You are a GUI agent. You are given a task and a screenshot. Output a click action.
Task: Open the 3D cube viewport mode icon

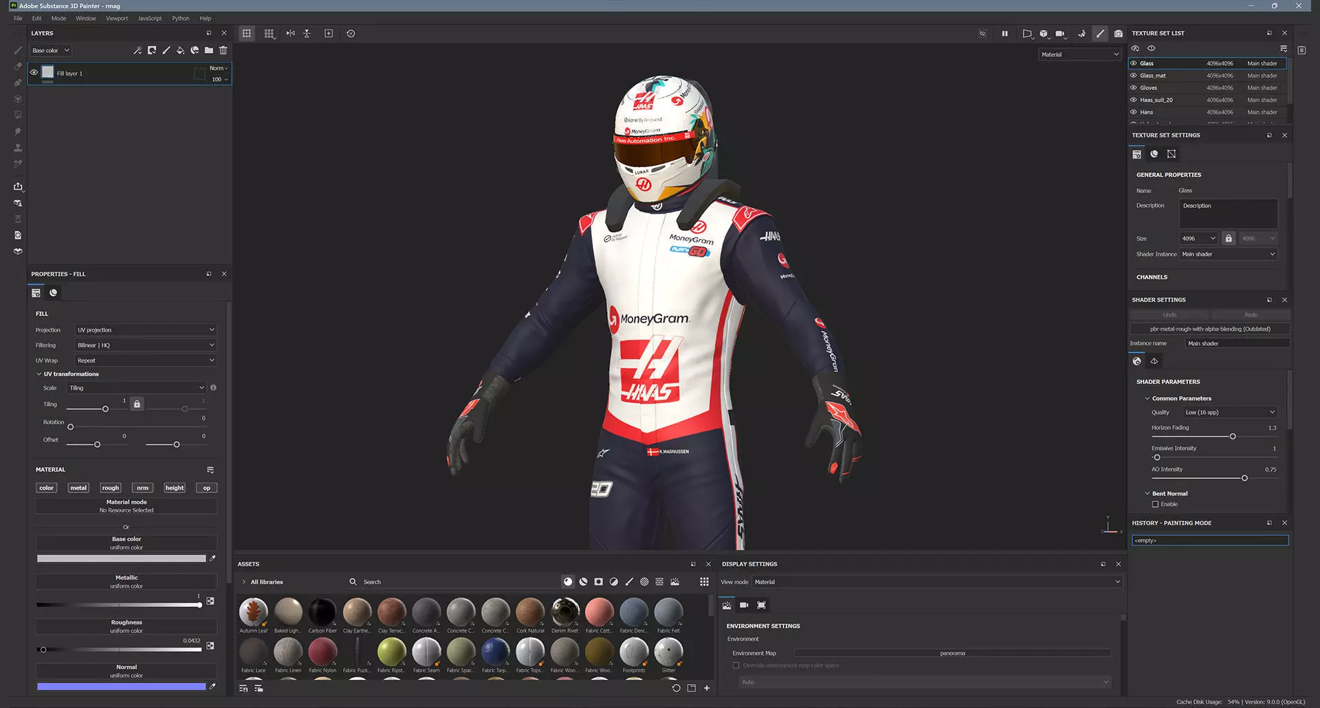[1044, 33]
